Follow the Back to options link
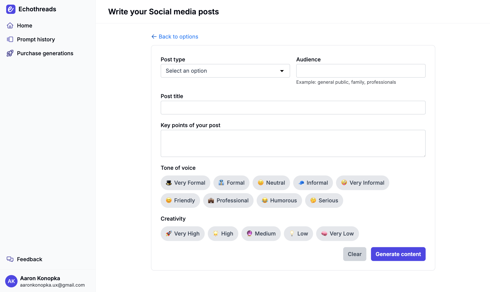The height and width of the screenshot is (292, 490). (x=178, y=36)
